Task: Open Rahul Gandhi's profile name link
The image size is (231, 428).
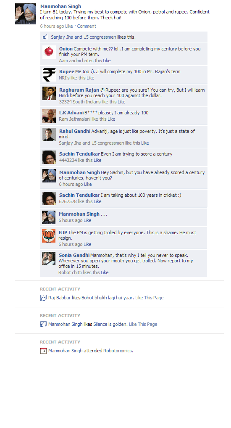Action: pyautogui.click(x=75, y=131)
